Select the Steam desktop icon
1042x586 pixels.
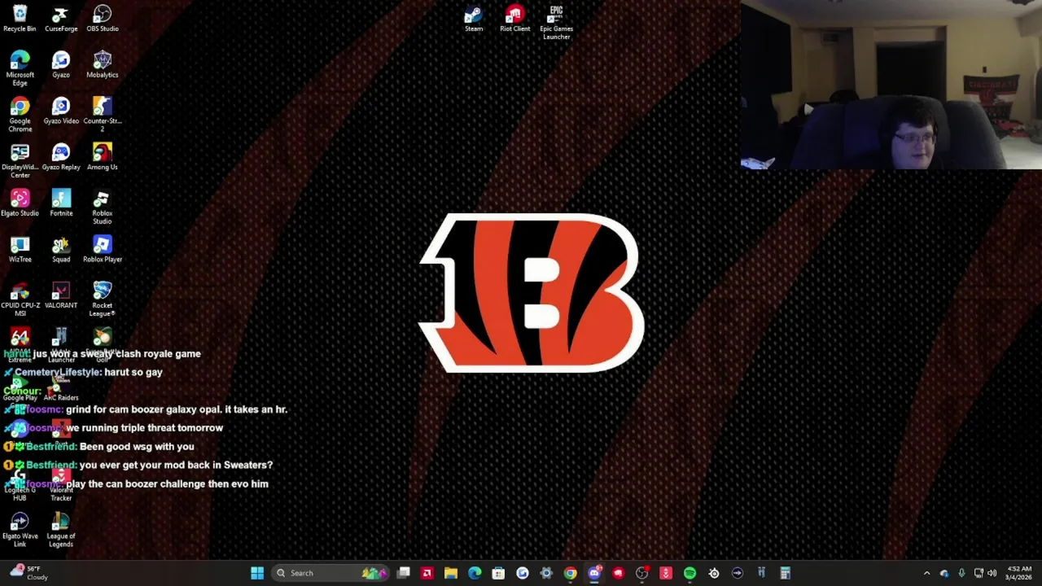point(474,19)
